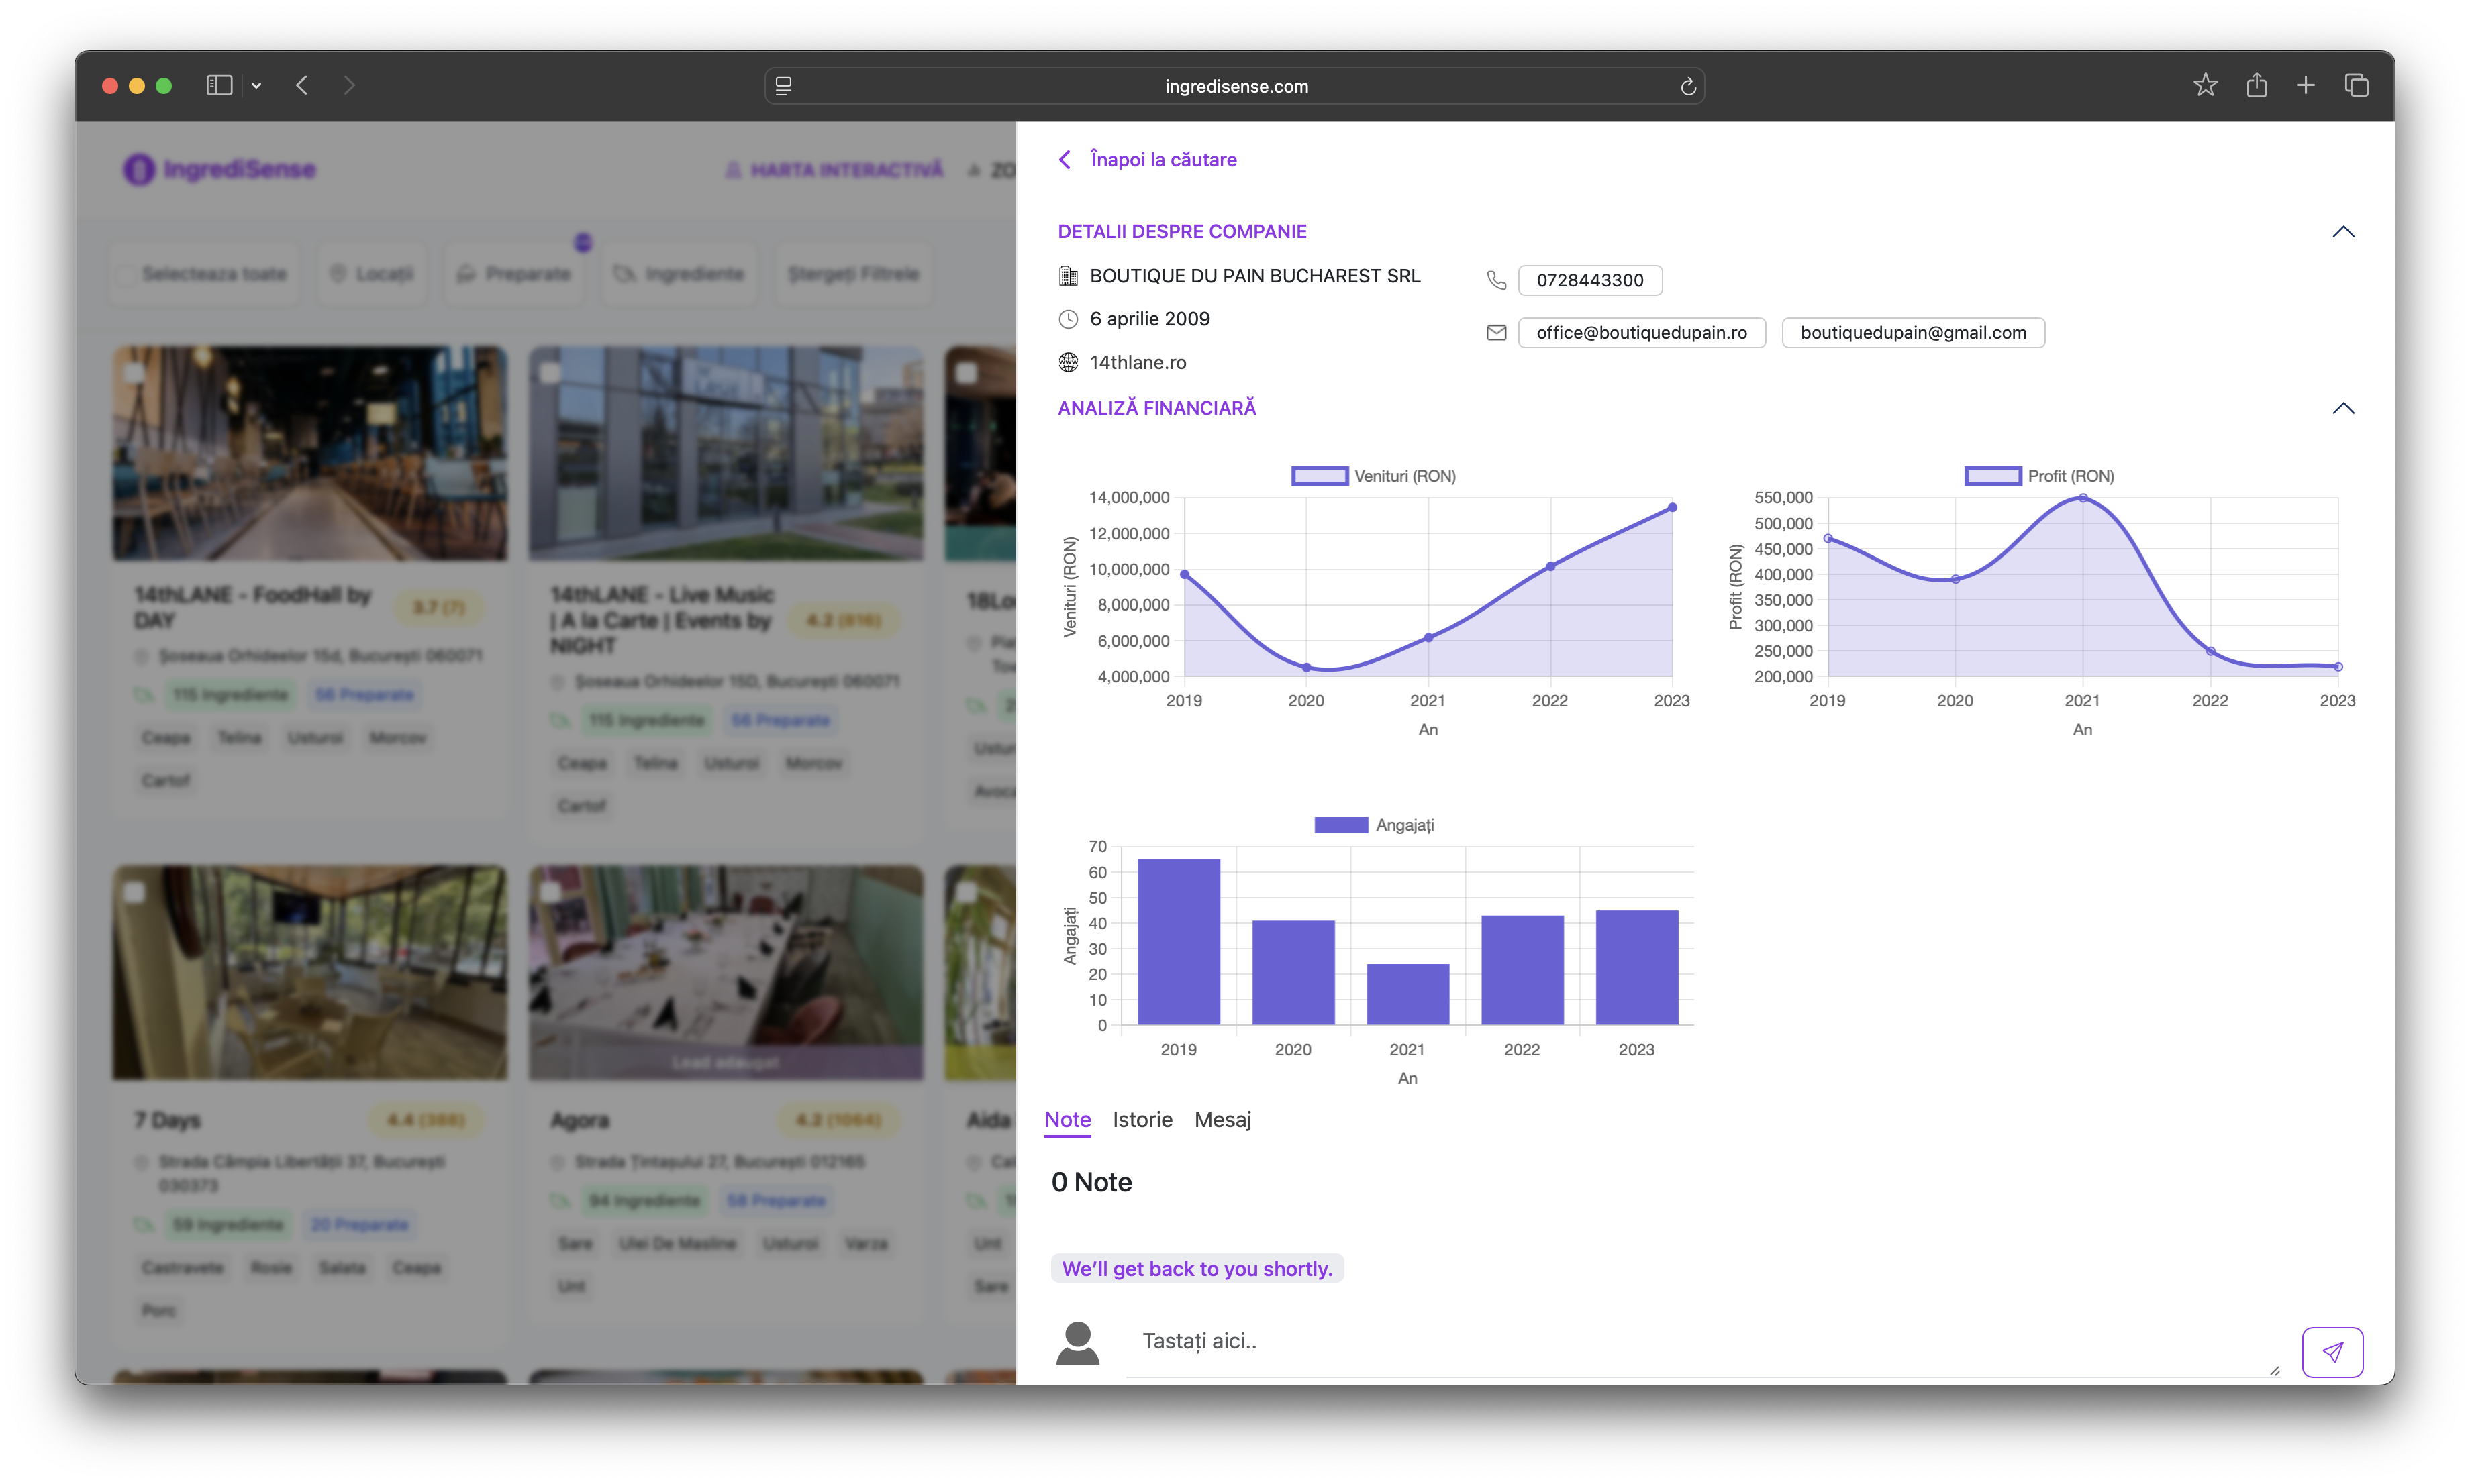This screenshot has width=2470, height=1484.
Task: Switch to the Note tab
Action: pos(1067,1120)
